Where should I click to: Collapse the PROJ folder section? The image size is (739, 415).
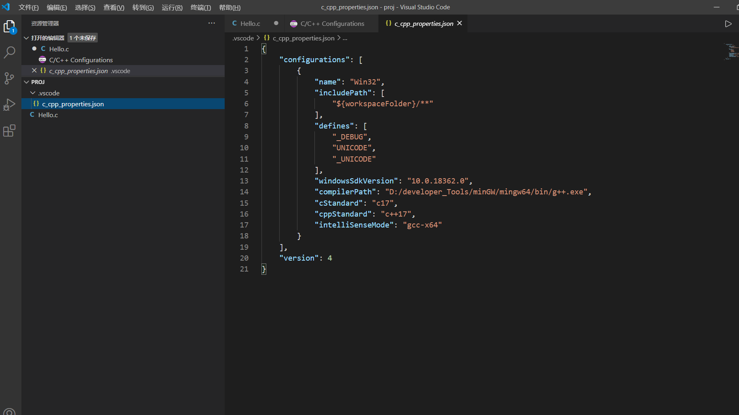point(26,82)
